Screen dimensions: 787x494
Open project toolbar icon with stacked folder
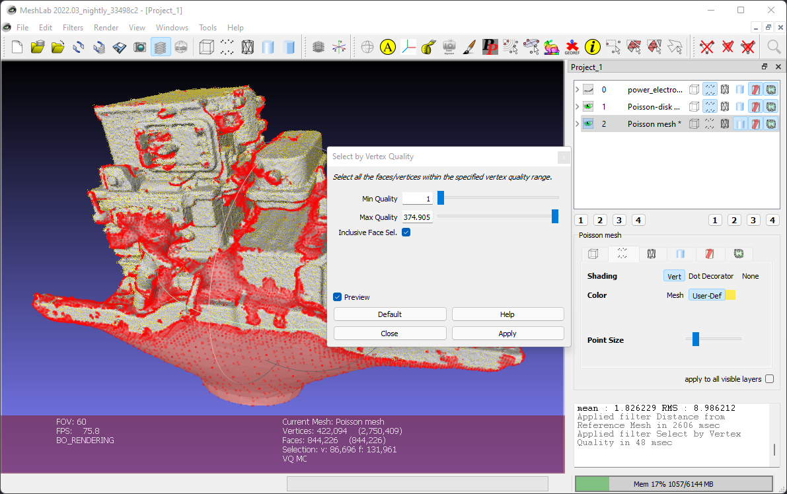[x=38, y=47]
